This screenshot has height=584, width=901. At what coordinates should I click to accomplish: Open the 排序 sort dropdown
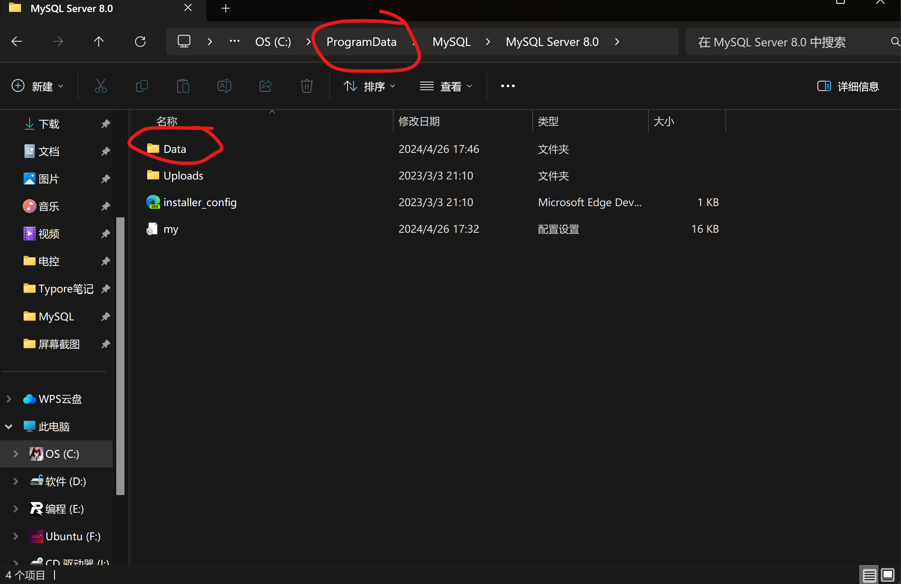click(369, 86)
